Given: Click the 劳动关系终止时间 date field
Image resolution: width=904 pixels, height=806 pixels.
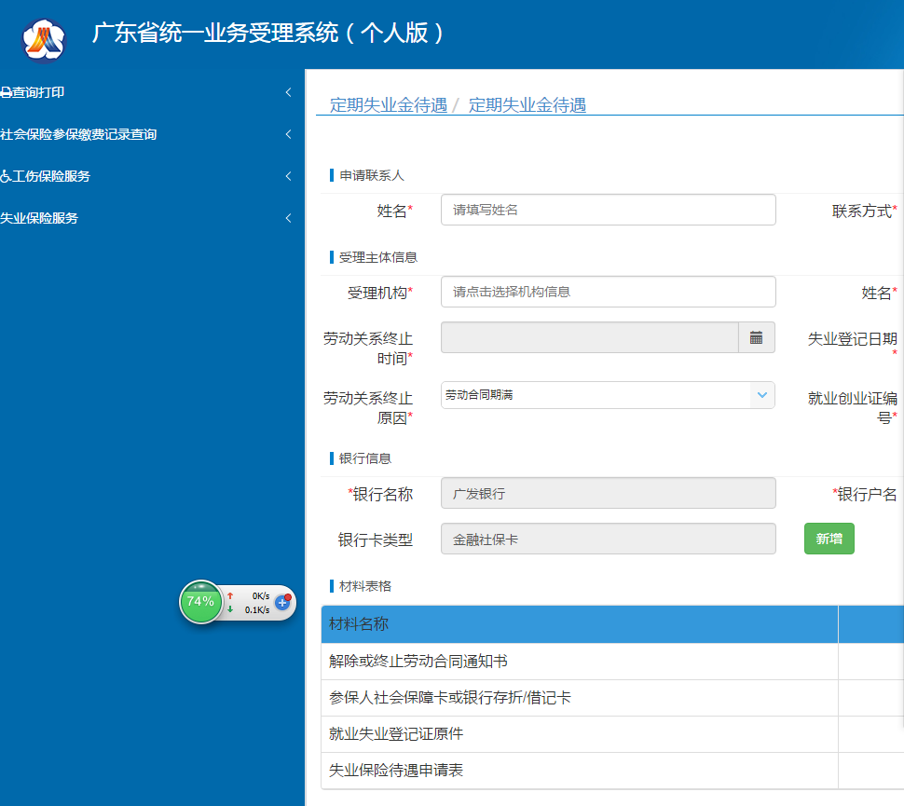Looking at the screenshot, I should 589,337.
